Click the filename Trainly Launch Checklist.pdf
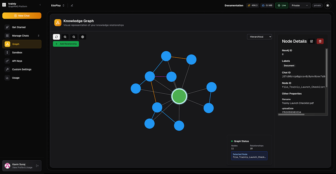336x174 pixels. 298,103
